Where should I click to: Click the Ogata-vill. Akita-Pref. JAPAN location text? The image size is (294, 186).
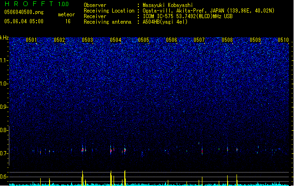click(x=208, y=11)
